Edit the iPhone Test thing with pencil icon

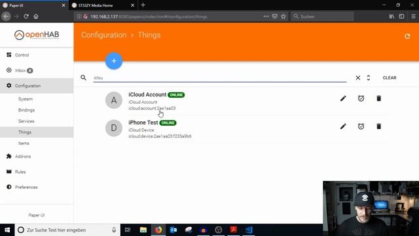pos(343,127)
